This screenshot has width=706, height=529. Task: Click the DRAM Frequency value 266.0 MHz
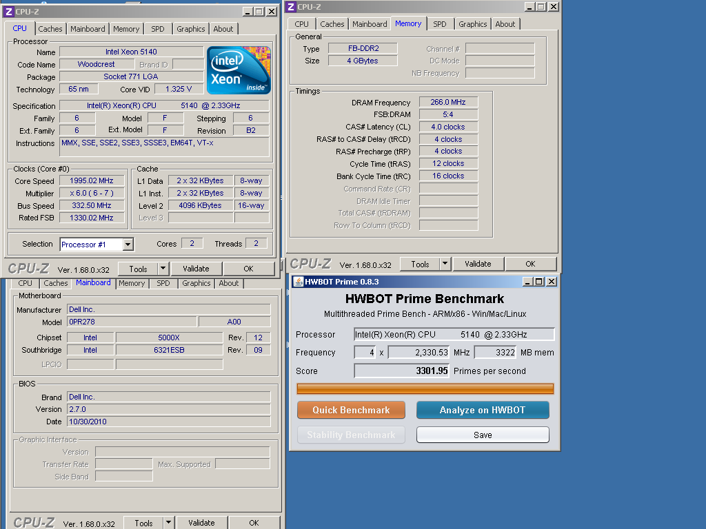tap(448, 102)
